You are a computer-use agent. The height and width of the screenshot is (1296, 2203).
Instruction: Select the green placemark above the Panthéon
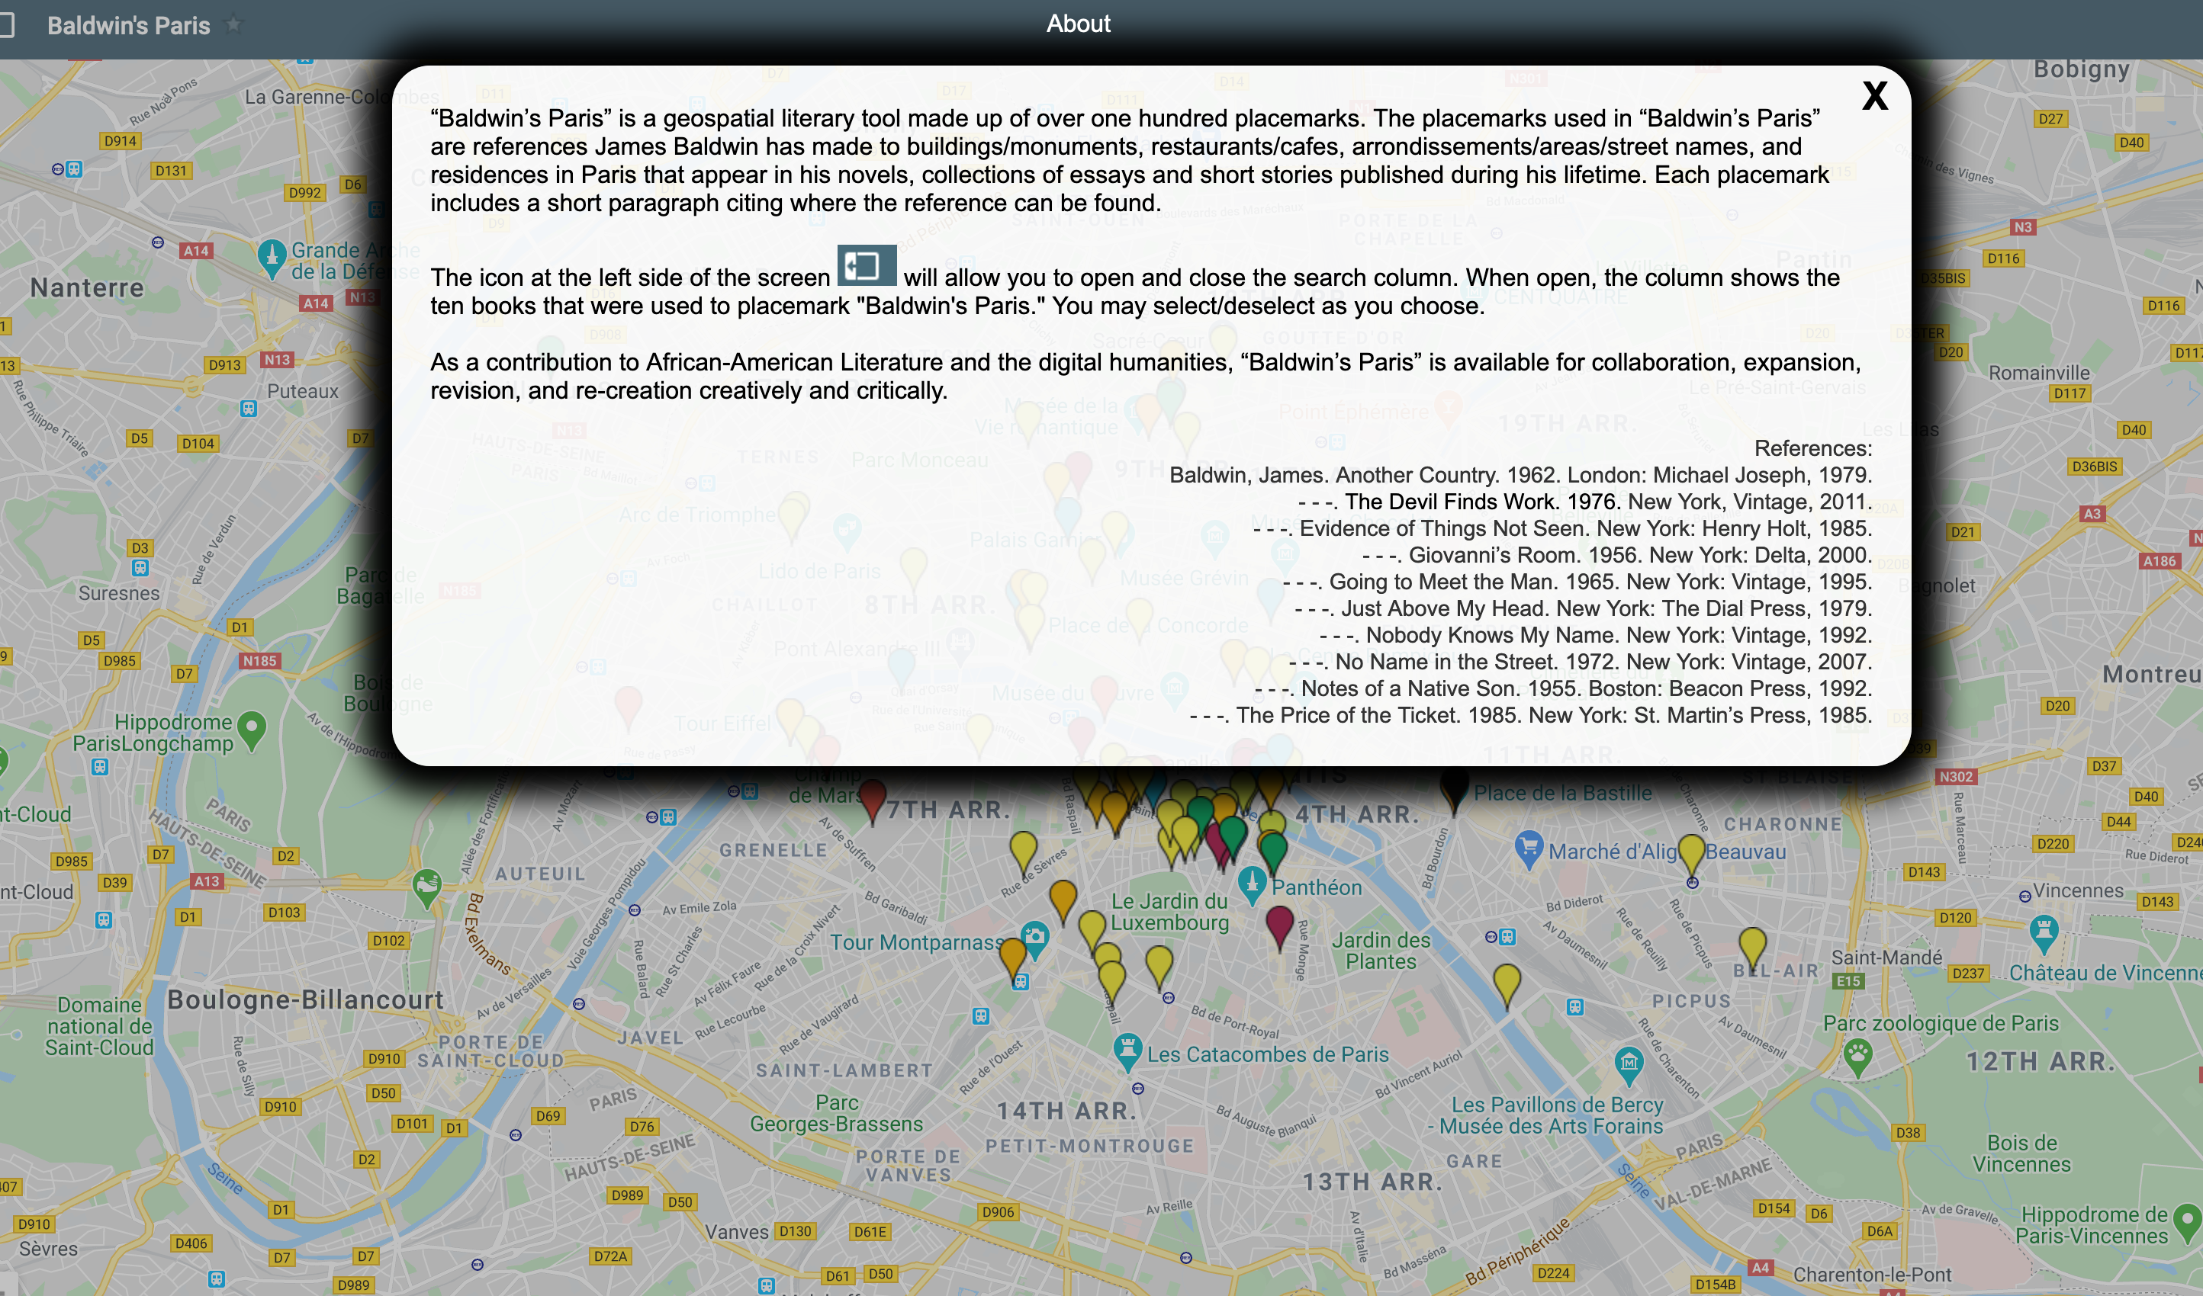tap(1273, 854)
